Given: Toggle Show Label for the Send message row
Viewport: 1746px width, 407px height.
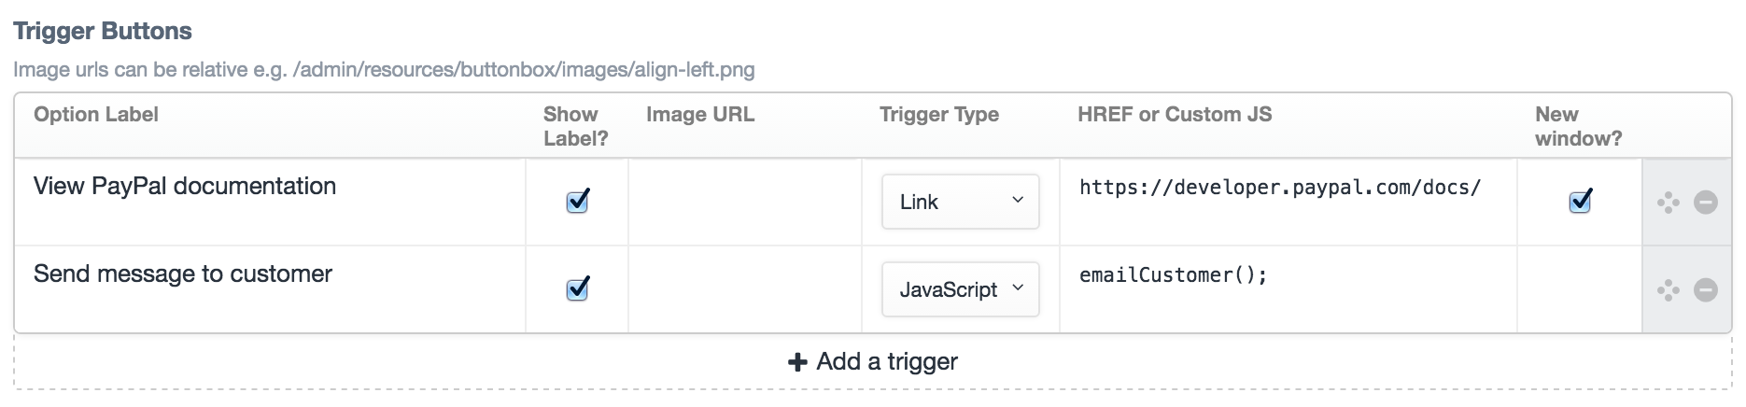Looking at the screenshot, I should point(578,289).
